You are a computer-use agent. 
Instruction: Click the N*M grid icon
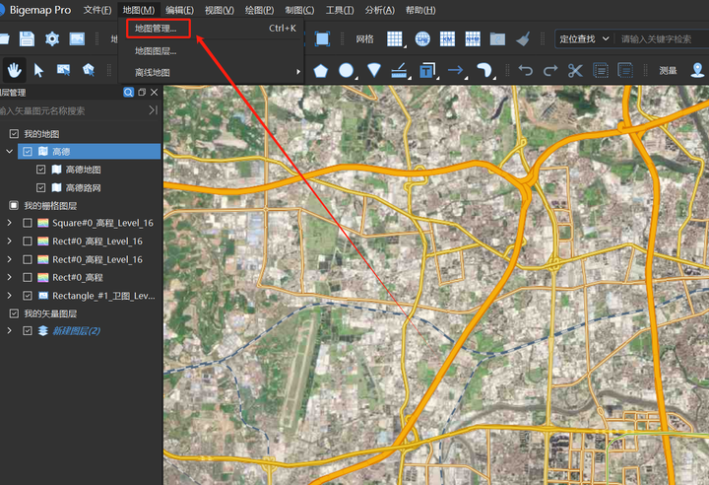[473, 39]
